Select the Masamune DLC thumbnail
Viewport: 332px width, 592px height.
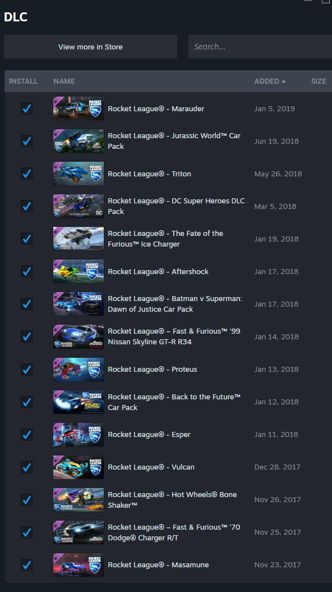(79, 565)
